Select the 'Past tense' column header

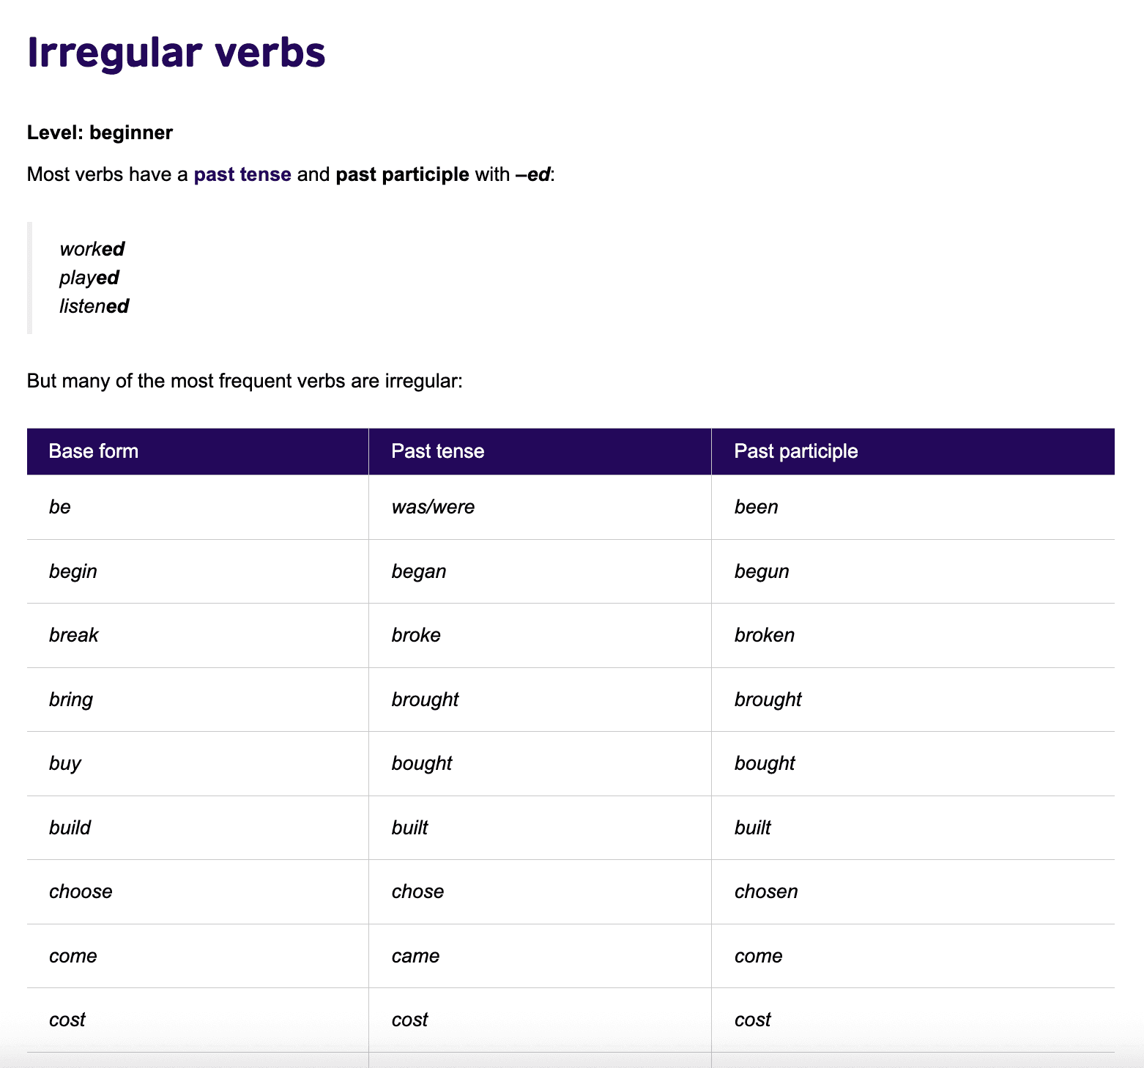[x=437, y=451]
